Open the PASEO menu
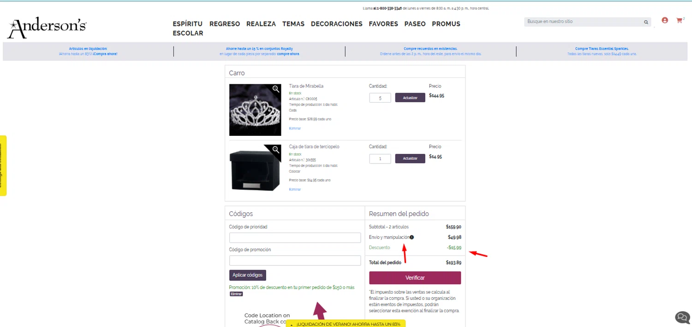 (x=415, y=24)
